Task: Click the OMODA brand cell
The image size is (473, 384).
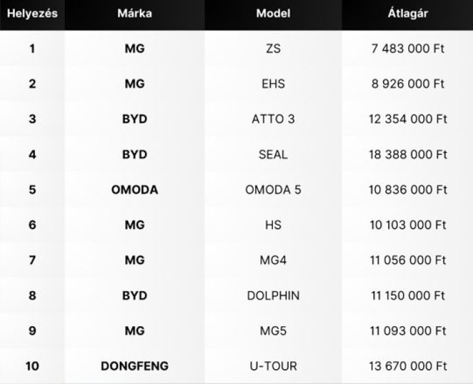Action: [x=135, y=190]
